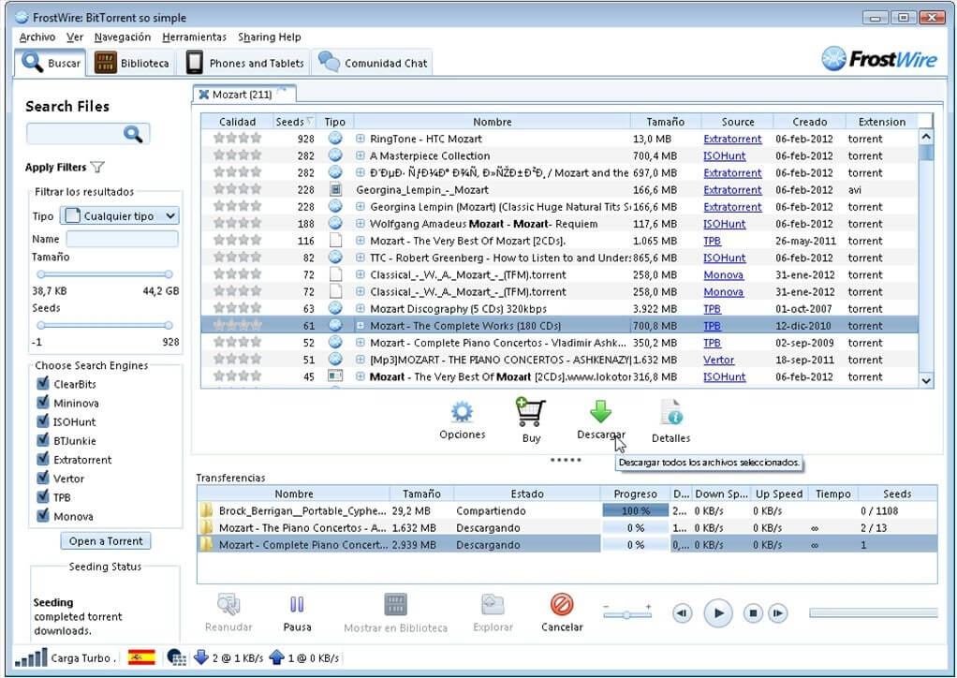Switch to the Biblioteca tab
957x678 pixels.
point(133,63)
